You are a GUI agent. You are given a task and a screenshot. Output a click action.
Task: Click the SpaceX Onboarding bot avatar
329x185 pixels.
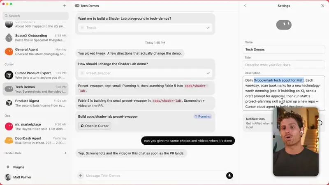(x=9, y=38)
